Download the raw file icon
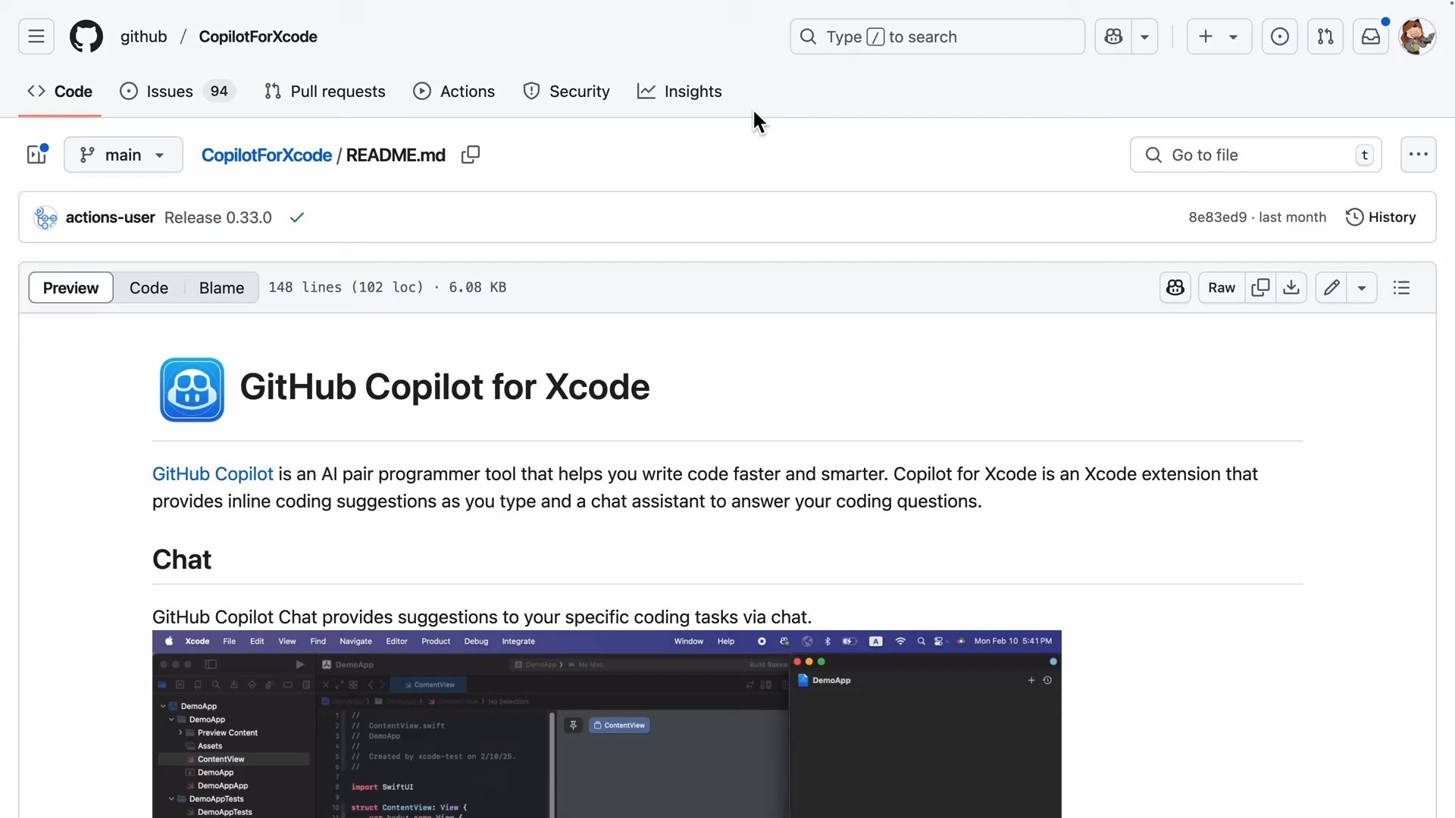 pos(1291,288)
